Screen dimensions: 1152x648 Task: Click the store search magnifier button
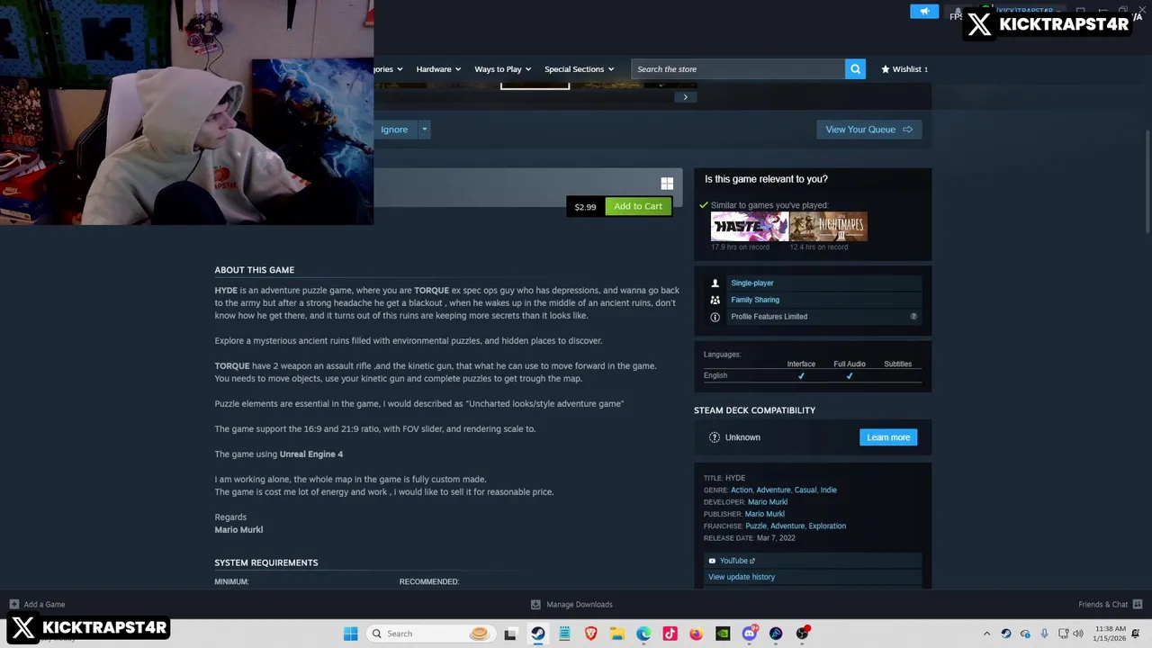tap(855, 69)
